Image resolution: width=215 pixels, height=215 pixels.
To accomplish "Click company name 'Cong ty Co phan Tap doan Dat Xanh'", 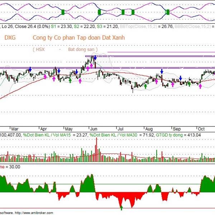I will (x=79, y=38).
